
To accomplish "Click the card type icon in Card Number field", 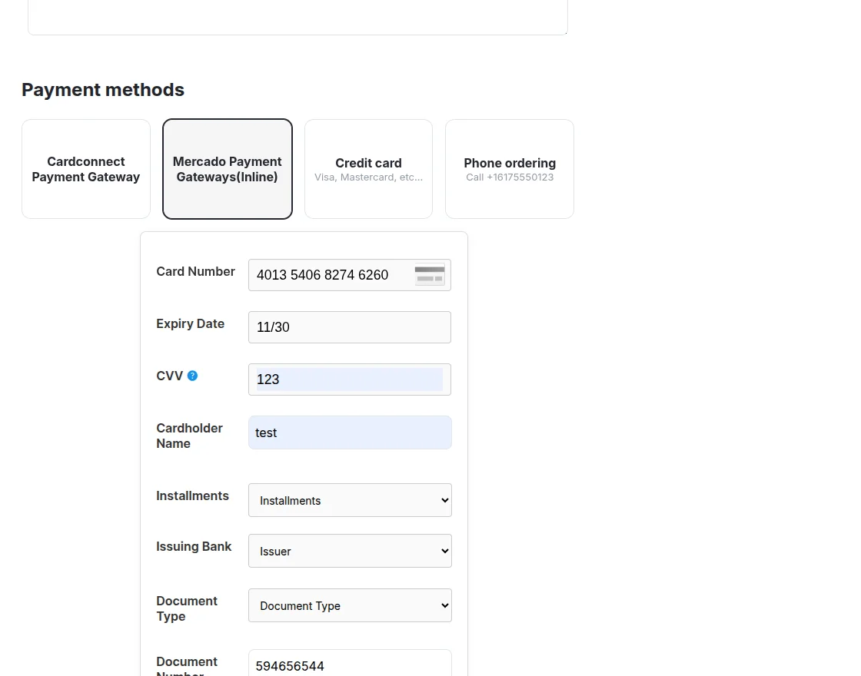I will tap(430, 275).
